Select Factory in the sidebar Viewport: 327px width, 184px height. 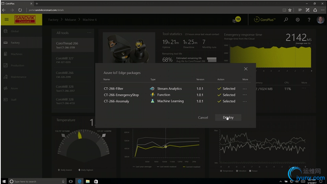[x=22, y=42]
